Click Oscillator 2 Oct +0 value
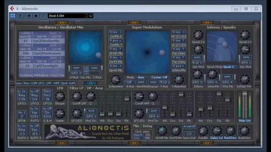 click(41, 49)
